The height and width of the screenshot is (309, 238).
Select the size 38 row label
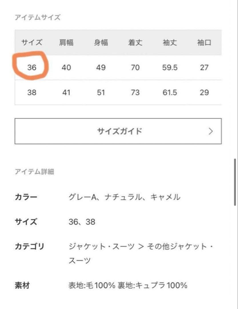[32, 92]
